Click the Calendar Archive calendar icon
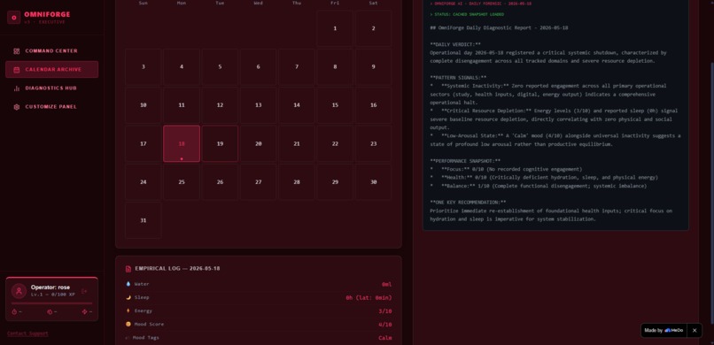714x345 pixels. tap(17, 70)
